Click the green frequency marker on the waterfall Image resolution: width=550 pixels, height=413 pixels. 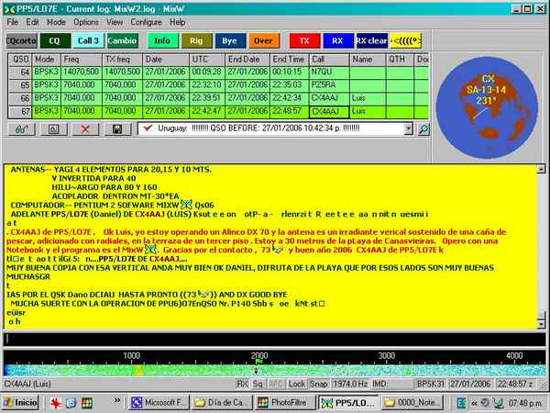coord(258,361)
